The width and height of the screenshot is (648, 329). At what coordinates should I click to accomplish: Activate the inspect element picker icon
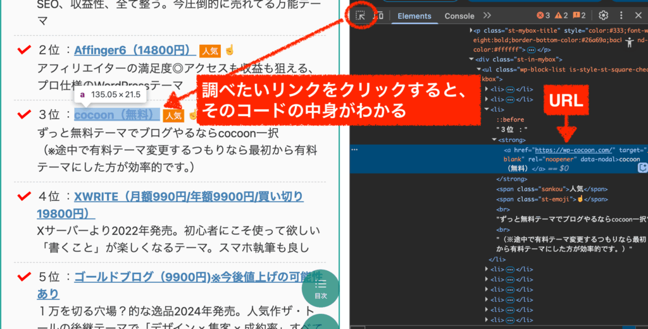pos(360,16)
